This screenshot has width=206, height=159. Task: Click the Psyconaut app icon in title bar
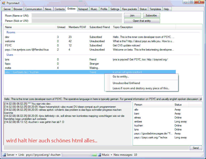pyautogui.click(x=3, y=3)
